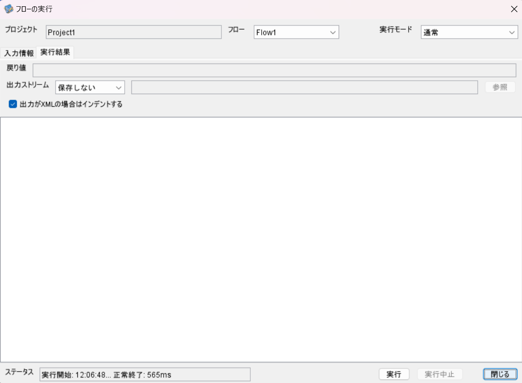Click the Project1 project name field

(134, 32)
